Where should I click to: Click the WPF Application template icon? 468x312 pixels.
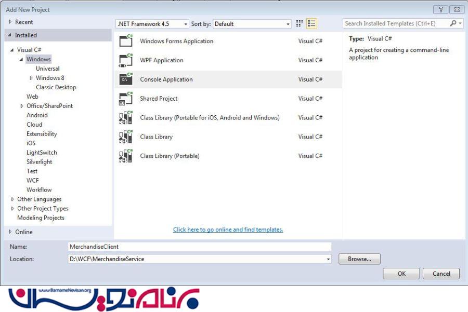tap(126, 60)
